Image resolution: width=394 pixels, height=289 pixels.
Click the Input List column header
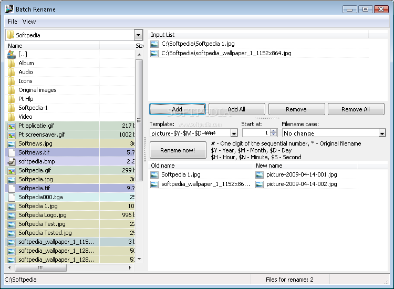point(258,35)
